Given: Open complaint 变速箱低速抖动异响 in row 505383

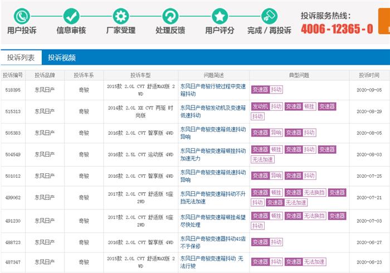Looking at the screenshot, I should (x=213, y=133).
